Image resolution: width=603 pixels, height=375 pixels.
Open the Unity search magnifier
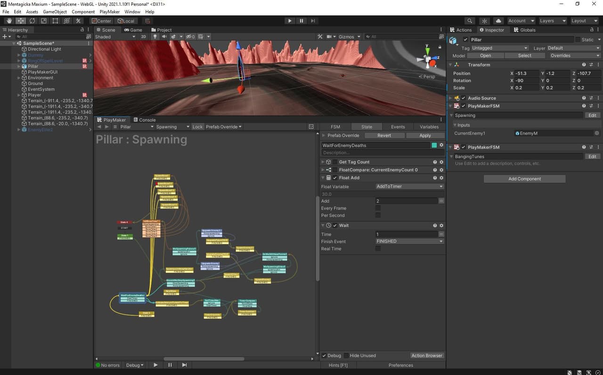click(470, 21)
